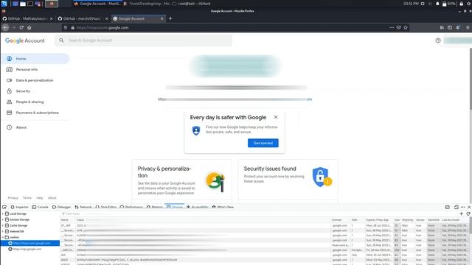472x265 pixels.
Task: Open a new browser tab with plus
Action: (170, 18)
